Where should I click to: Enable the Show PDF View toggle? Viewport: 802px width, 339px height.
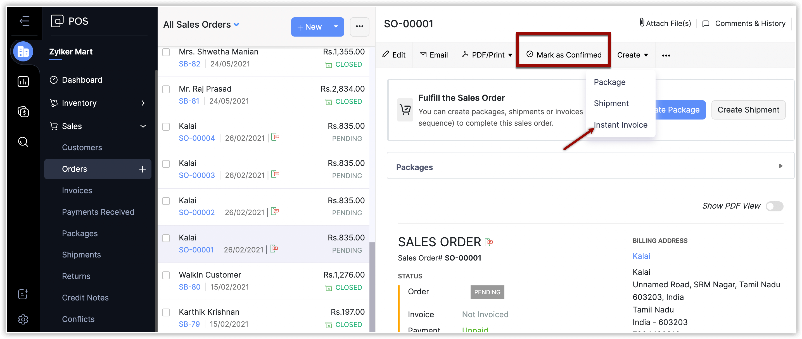[x=774, y=206]
